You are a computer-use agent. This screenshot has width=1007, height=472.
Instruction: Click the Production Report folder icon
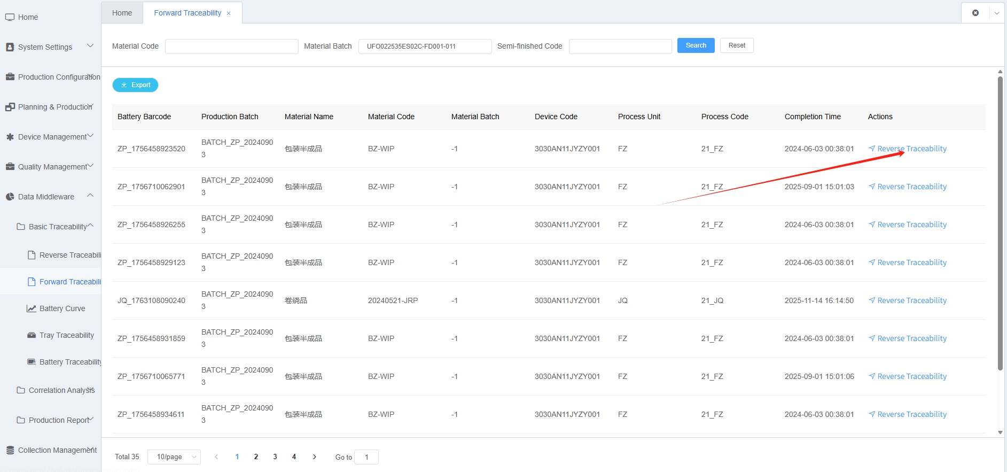[21, 420]
